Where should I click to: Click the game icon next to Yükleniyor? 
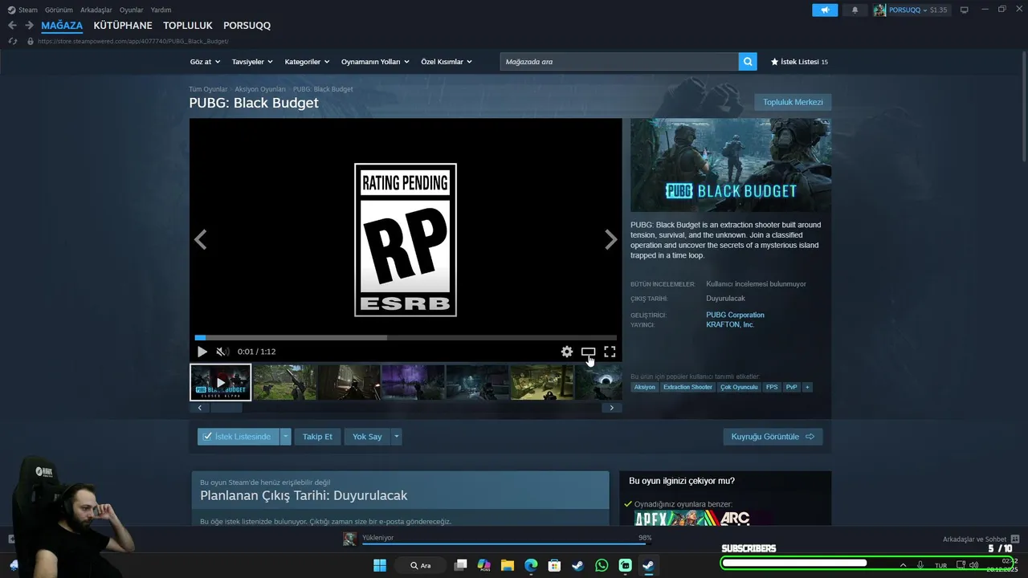[349, 539]
